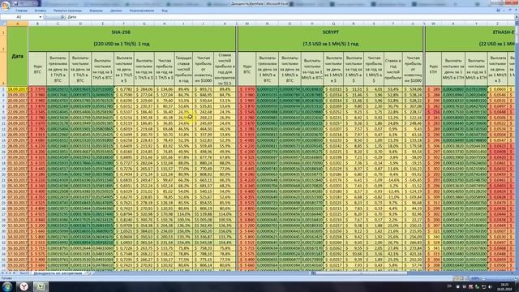
Task: Open the Рецензирование ribbon tab
Action: [142, 11]
